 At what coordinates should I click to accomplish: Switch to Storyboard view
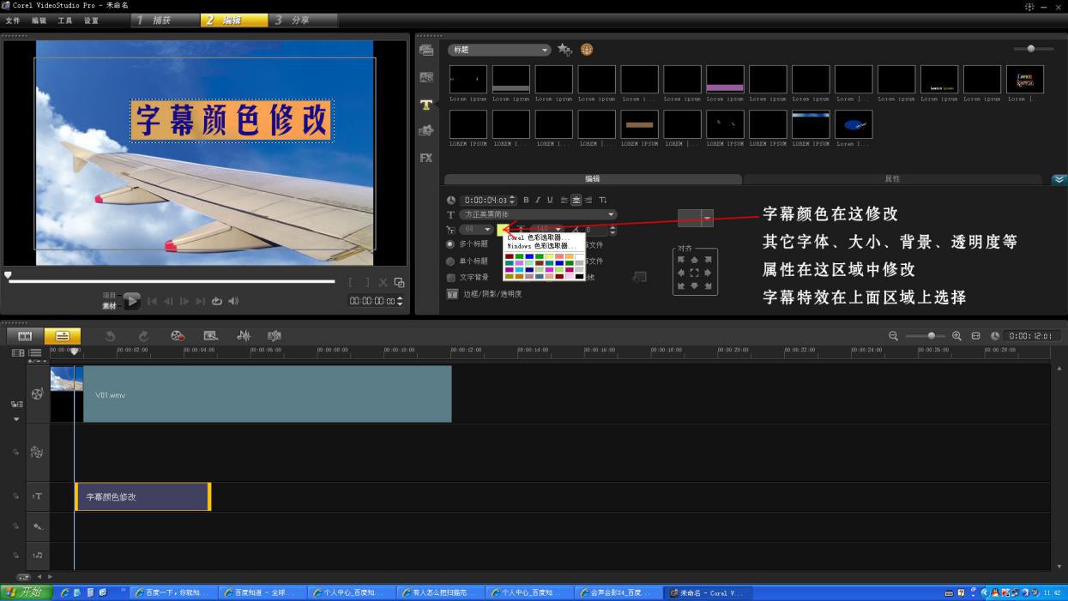tap(26, 335)
